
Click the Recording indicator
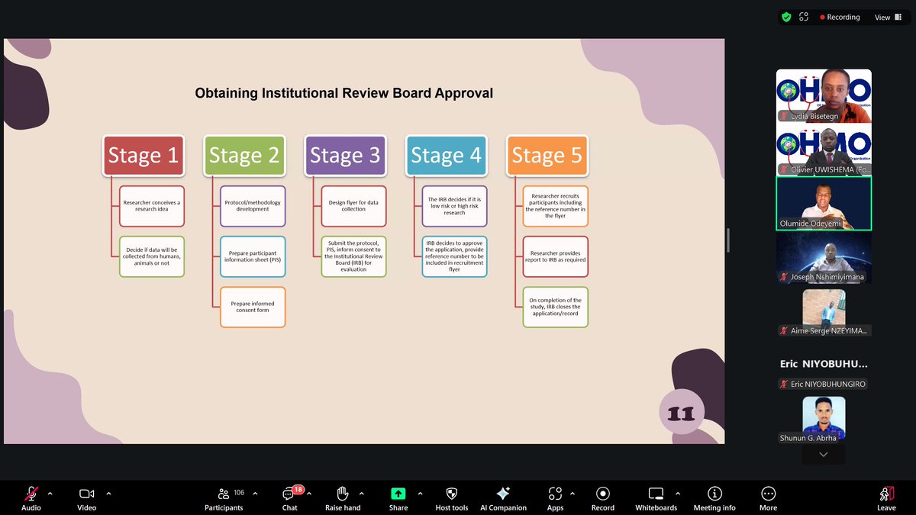tap(840, 17)
